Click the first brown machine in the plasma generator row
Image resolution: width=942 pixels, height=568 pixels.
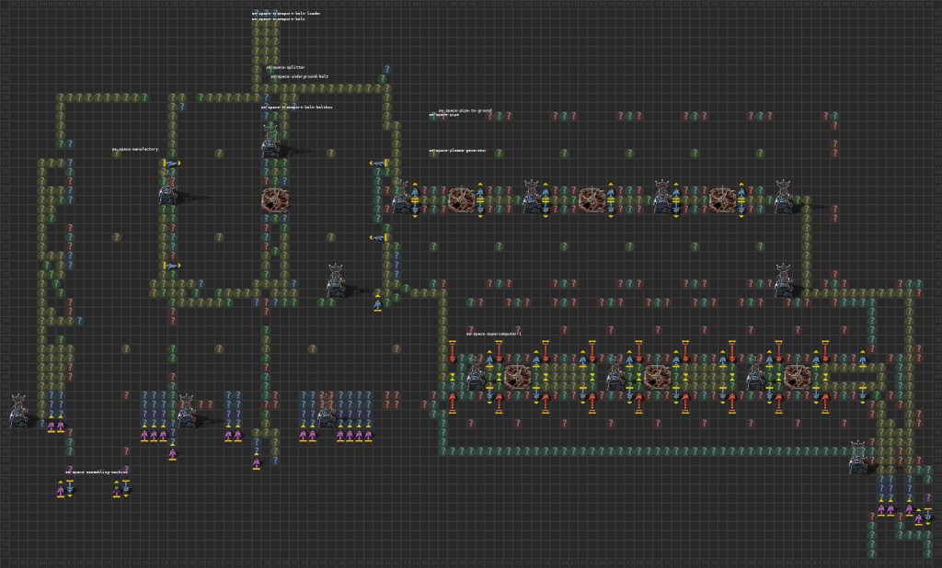click(x=462, y=200)
